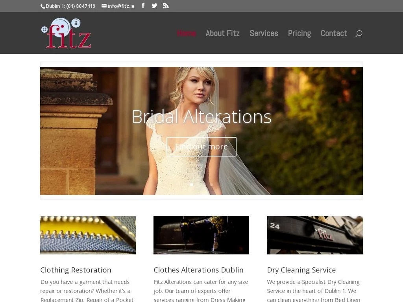This screenshot has height=302, width=403.
Task: Click the zipper repair thumbnail image
Action: click(88, 235)
